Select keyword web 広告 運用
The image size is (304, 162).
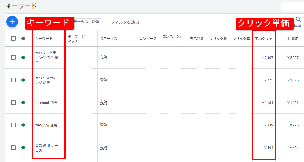[x=46, y=125]
